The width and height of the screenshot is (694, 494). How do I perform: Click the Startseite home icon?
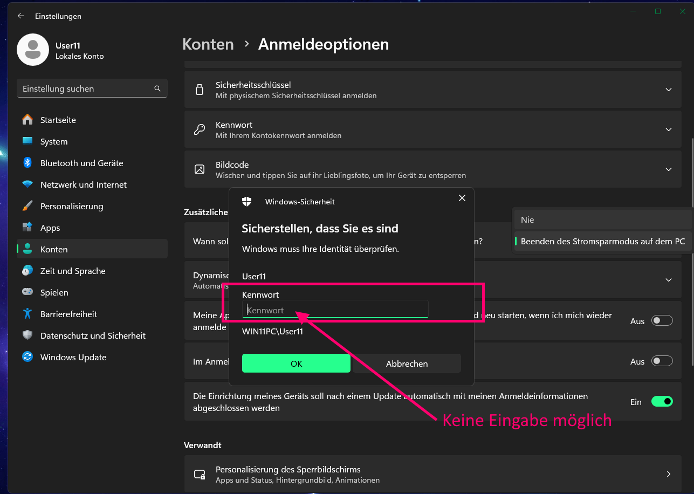[28, 120]
